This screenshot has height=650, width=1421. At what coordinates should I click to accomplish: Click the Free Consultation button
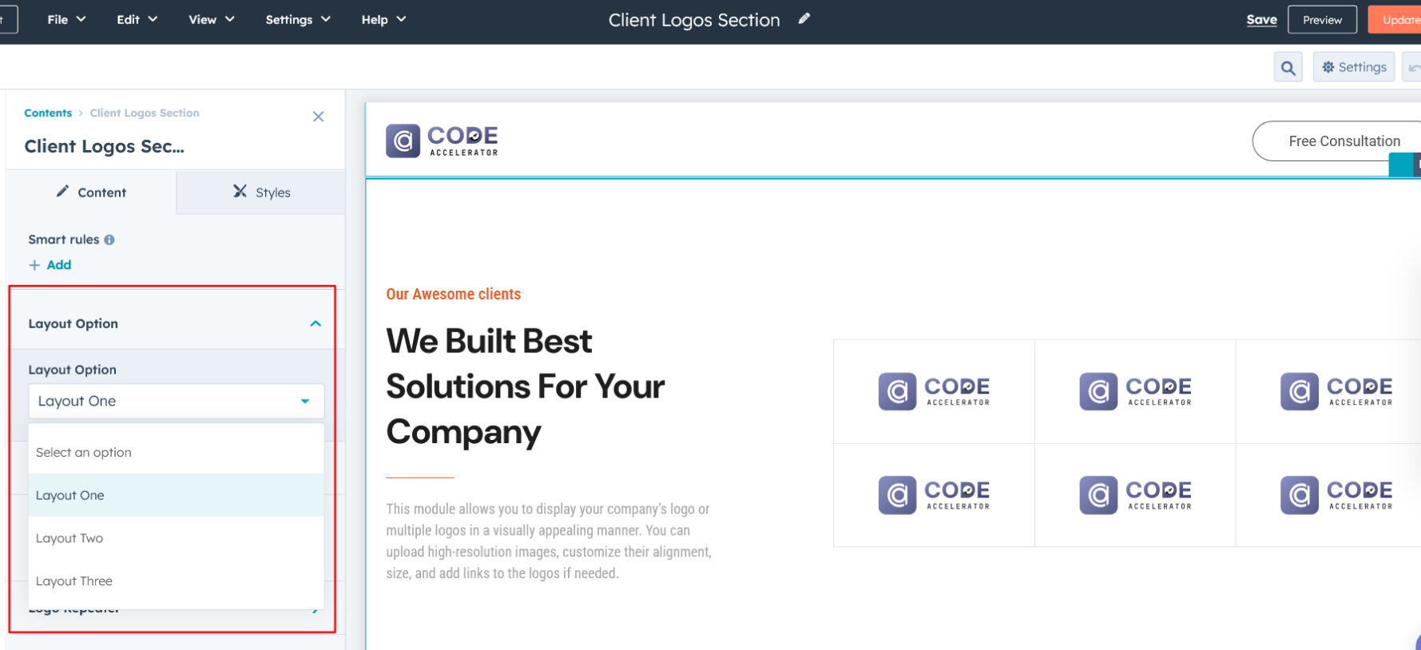point(1344,141)
